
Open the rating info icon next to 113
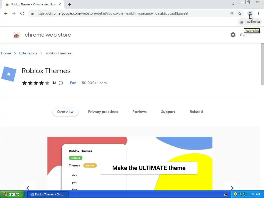61,83
